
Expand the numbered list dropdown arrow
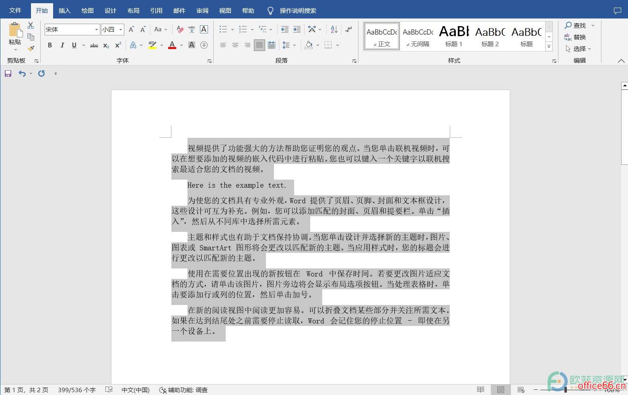[252, 29]
